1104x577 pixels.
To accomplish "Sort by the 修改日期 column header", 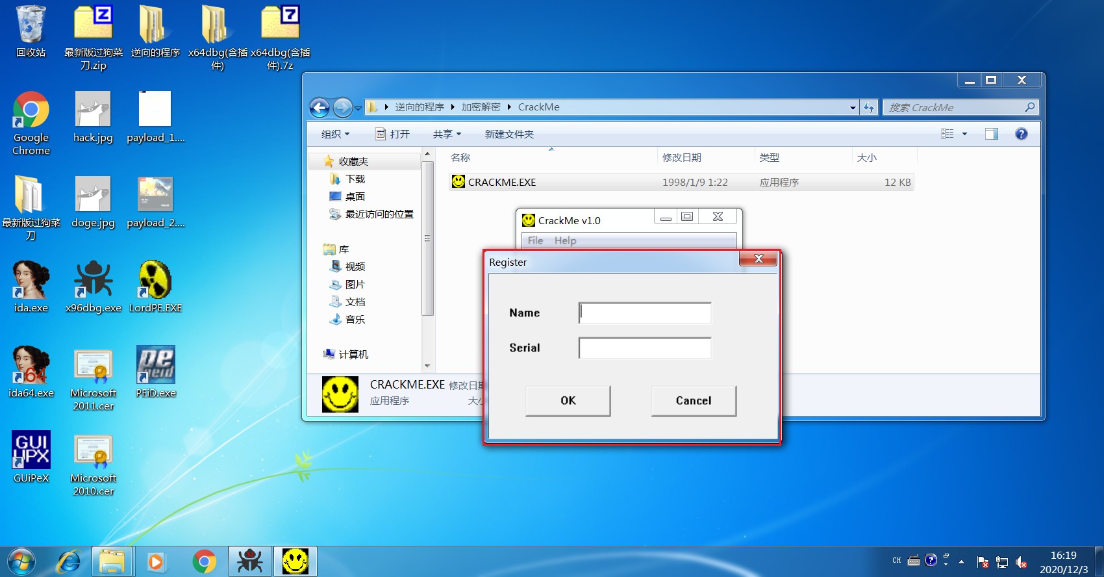I will click(x=706, y=157).
